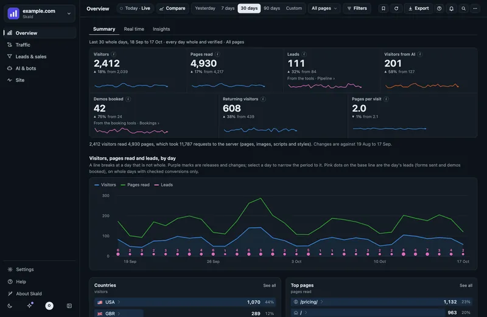
Task: Open About Skald in the sidebar
Action: (40, 293)
